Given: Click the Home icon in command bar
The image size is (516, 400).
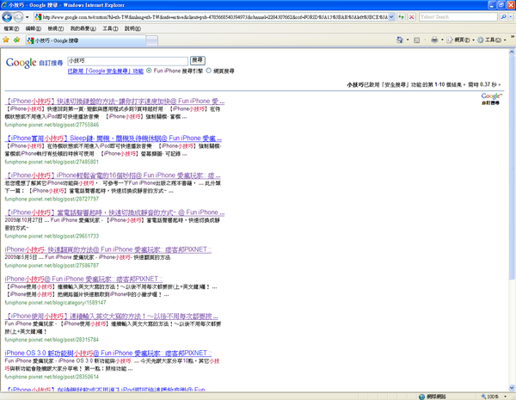Looking at the screenshot, I should click(x=400, y=40).
